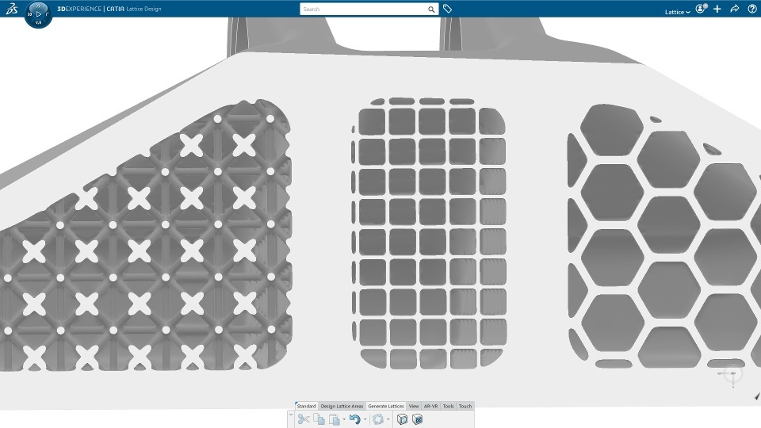Open the user profile icon

tap(701, 9)
